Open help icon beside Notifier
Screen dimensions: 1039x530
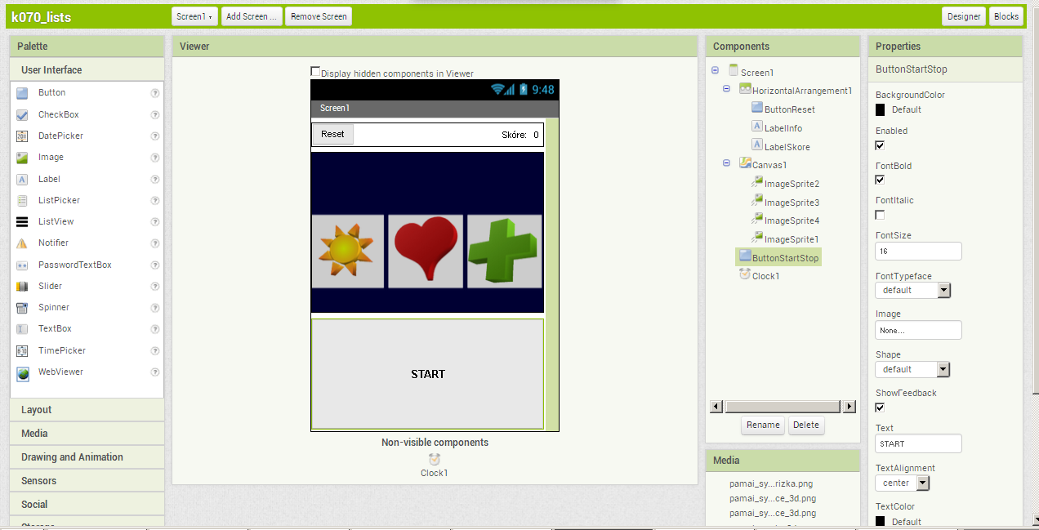point(154,243)
